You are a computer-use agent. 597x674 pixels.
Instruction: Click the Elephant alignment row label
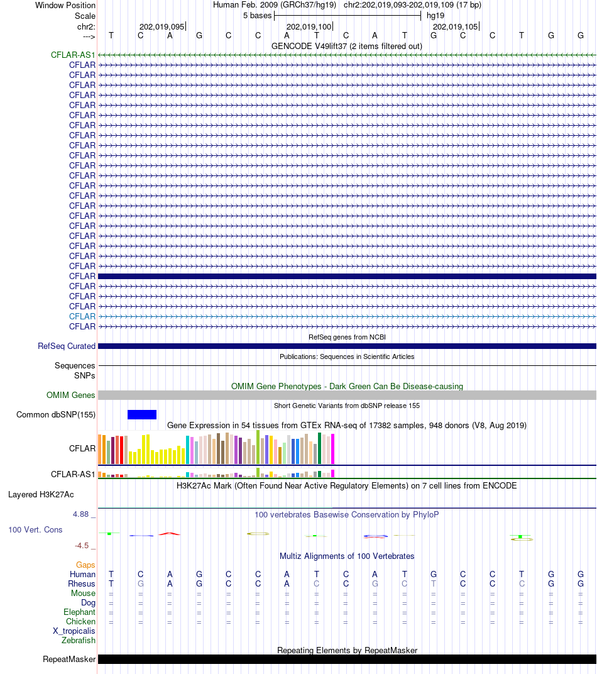pyautogui.click(x=79, y=612)
